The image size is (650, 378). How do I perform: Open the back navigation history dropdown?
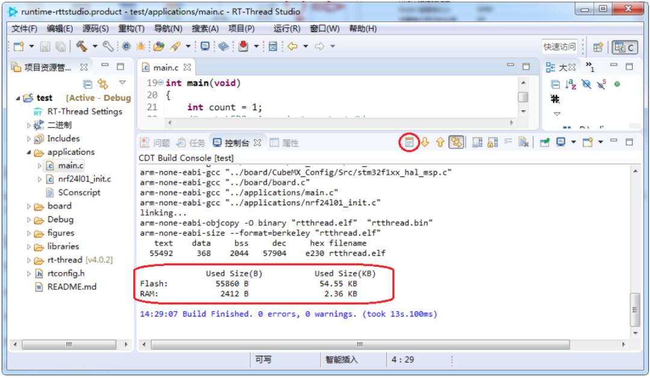pyautogui.click(x=306, y=46)
